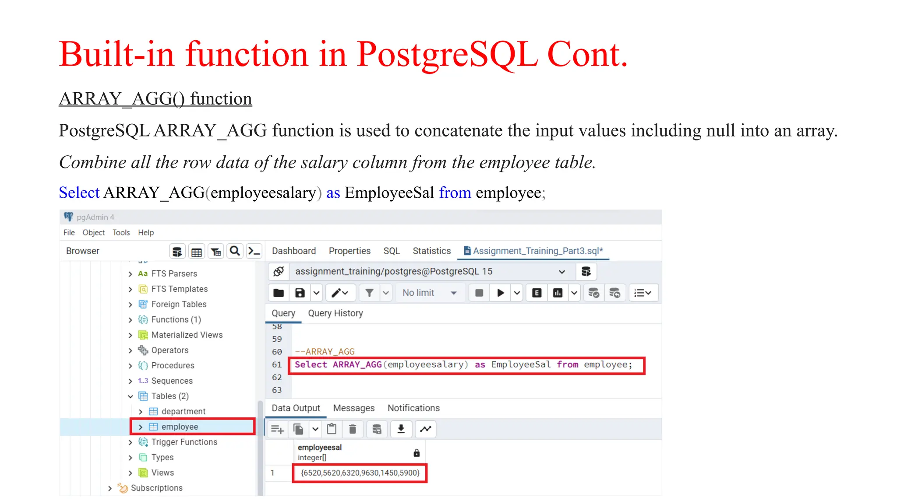Open the filter options dropdown arrow

(386, 293)
